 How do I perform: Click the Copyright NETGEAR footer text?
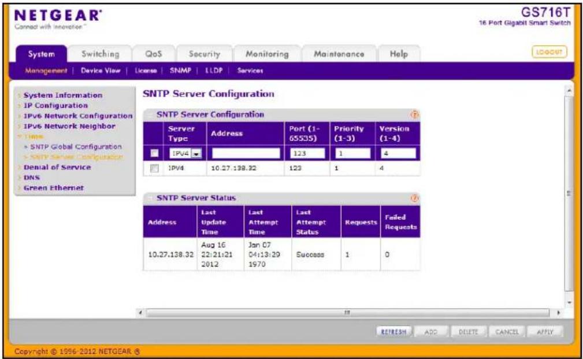click(x=77, y=351)
